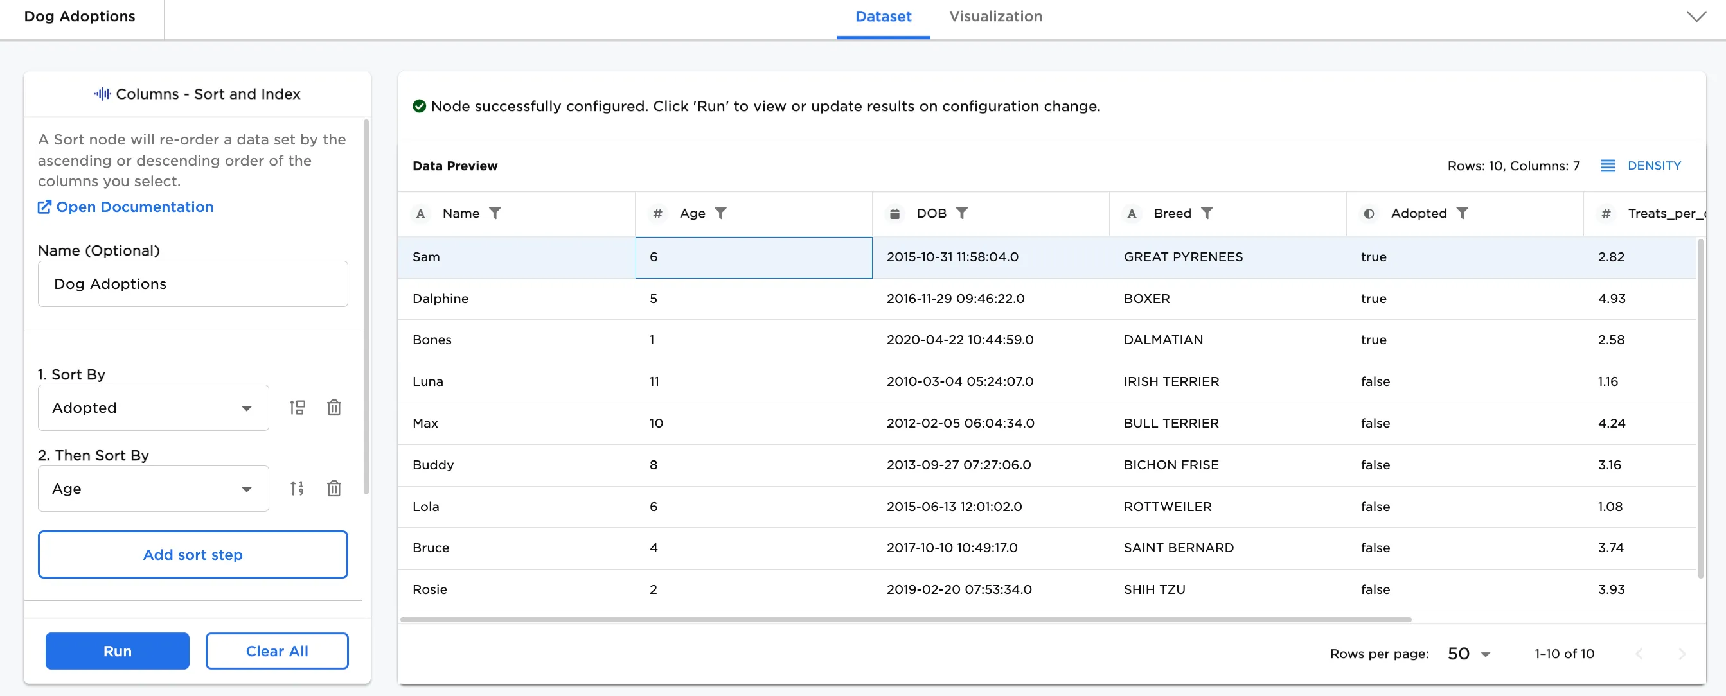
Task: Click the Add sort step button
Action: click(x=192, y=554)
